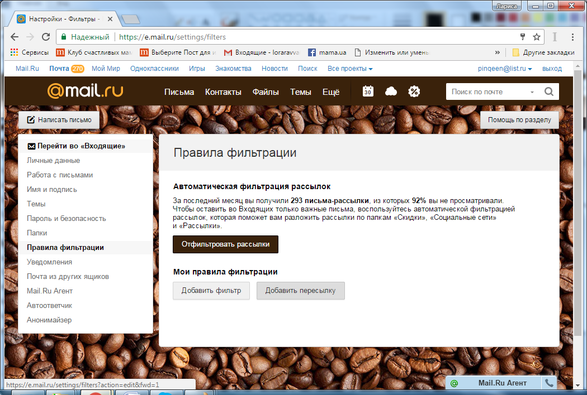Bookmark page with the star icon

coord(537,37)
